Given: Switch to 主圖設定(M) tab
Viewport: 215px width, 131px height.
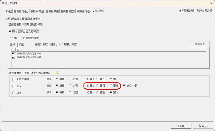Looking at the screenshot, I should 21,11.
